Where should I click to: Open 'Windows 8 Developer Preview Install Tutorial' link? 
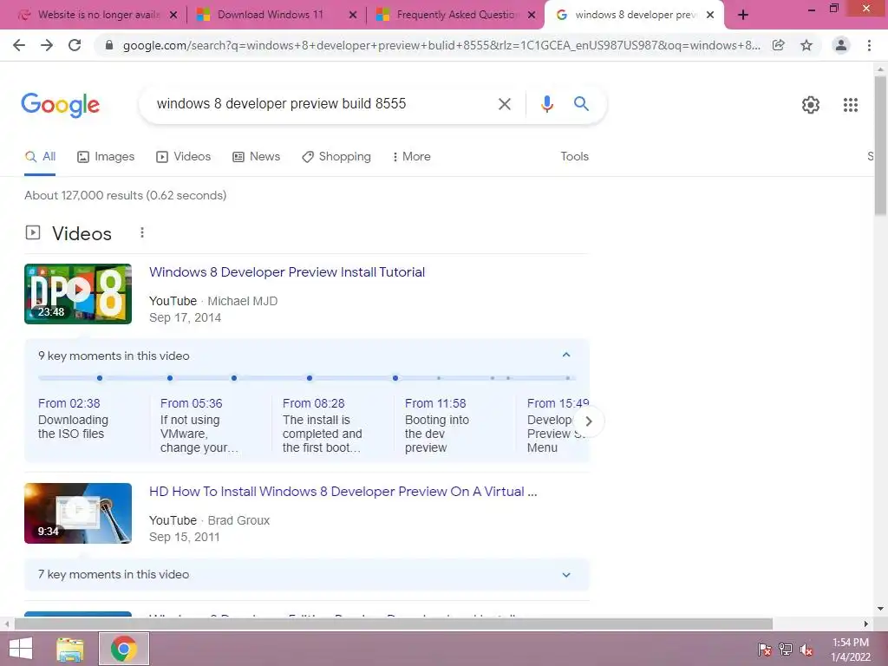[287, 272]
